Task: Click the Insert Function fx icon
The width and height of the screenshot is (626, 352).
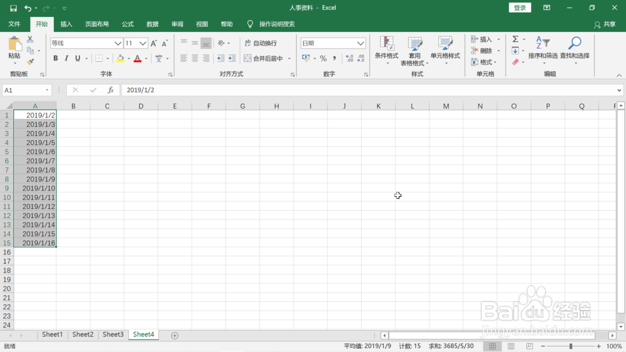Action: [111, 90]
